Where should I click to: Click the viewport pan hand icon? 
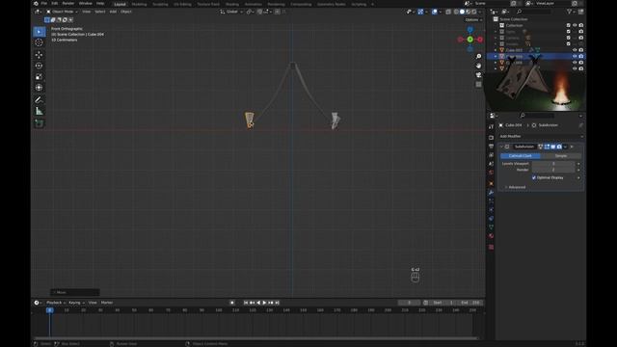pos(478,66)
